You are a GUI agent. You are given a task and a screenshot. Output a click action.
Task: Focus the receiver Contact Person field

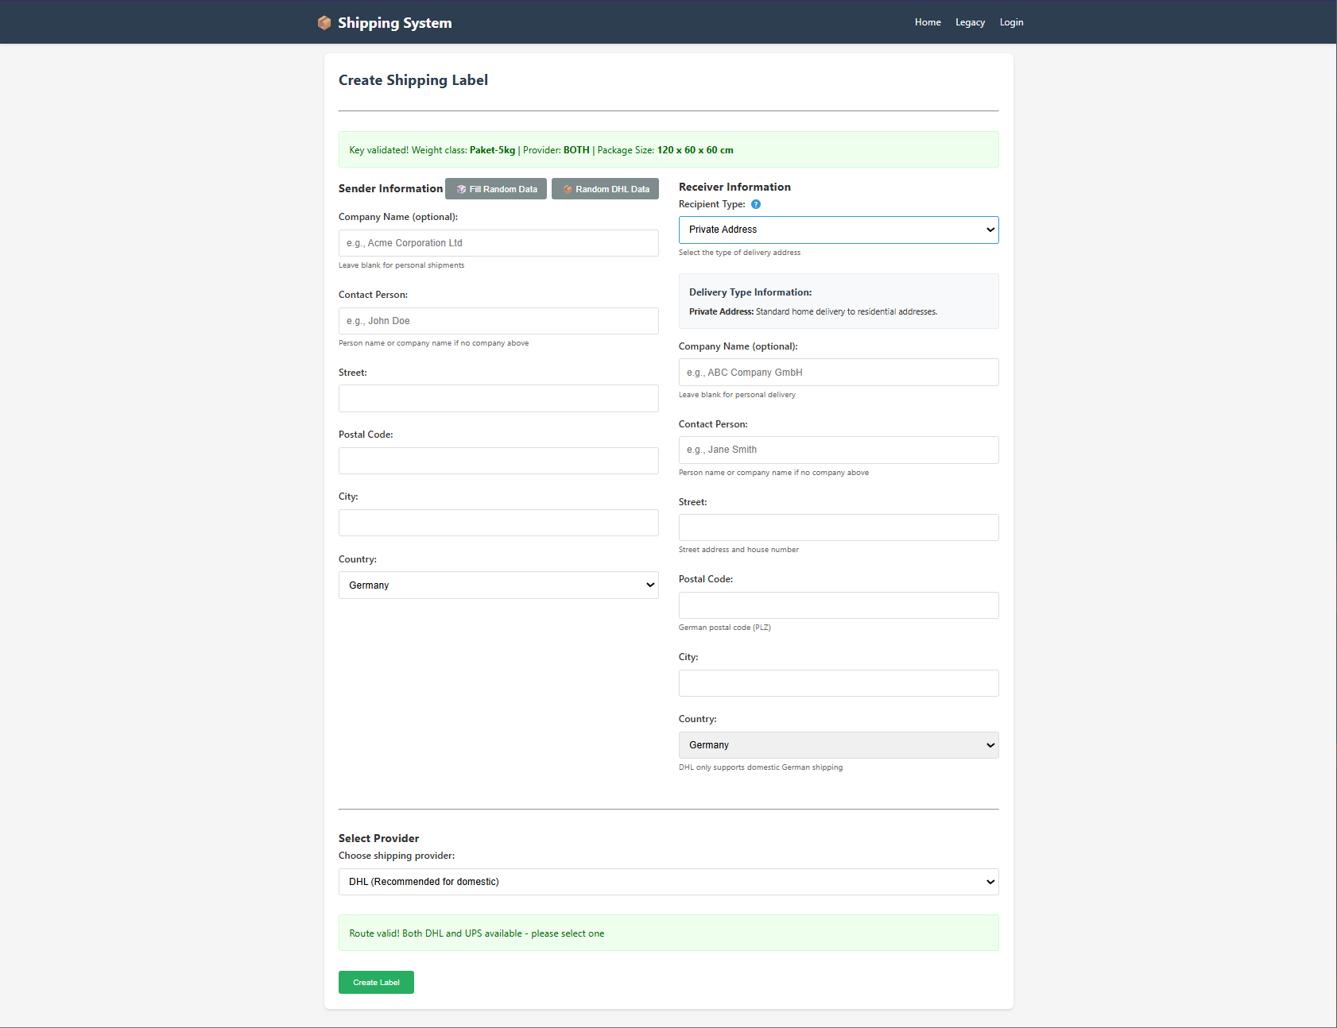pyautogui.click(x=838, y=450)
